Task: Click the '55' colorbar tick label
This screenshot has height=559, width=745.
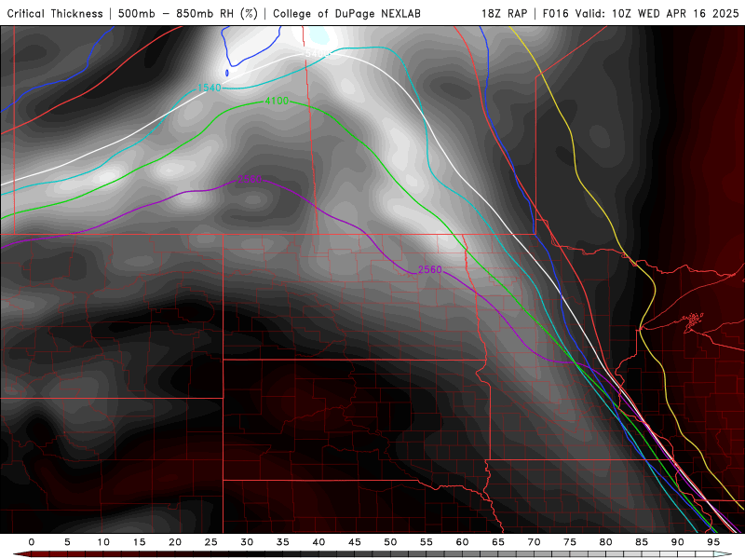Action: tap(427, 542)
